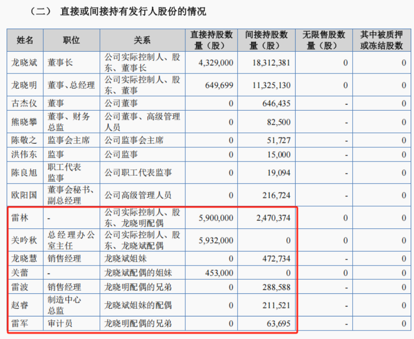Select the 其中被质押或冻结股数 column header

[x=381, y=40]
